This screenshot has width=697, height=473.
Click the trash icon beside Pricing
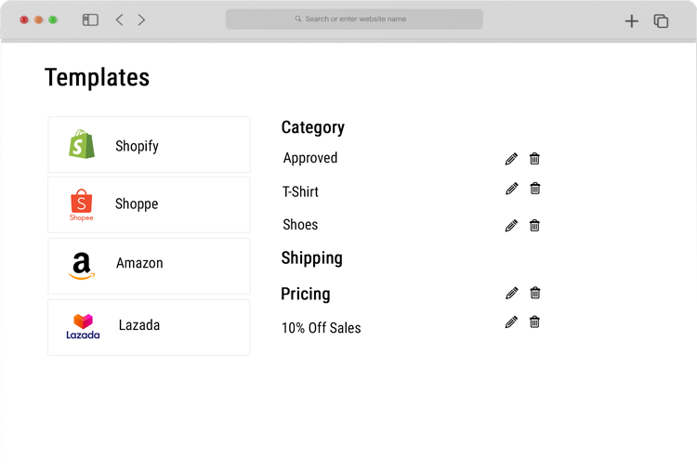534,293
